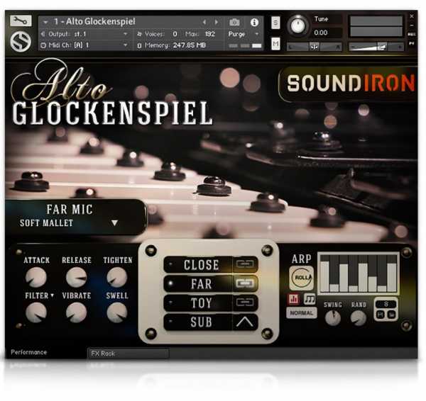Toggle the link icon for Far

point(245,283)
